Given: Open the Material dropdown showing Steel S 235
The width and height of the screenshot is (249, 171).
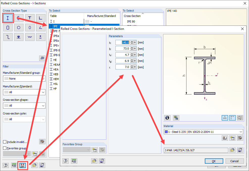Looking at the screenshot, I should pyautogui.click(x=204, y=132).
